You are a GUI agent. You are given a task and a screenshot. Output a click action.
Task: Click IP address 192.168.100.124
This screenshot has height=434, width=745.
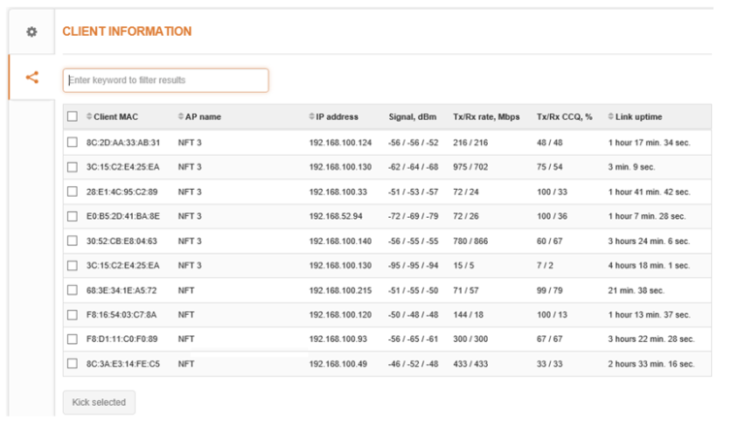pyautogui.click(x=340, y=142)
